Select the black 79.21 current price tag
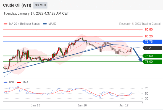 152,48
